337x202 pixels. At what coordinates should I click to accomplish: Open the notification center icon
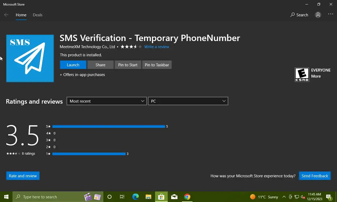tap(329, 197)
